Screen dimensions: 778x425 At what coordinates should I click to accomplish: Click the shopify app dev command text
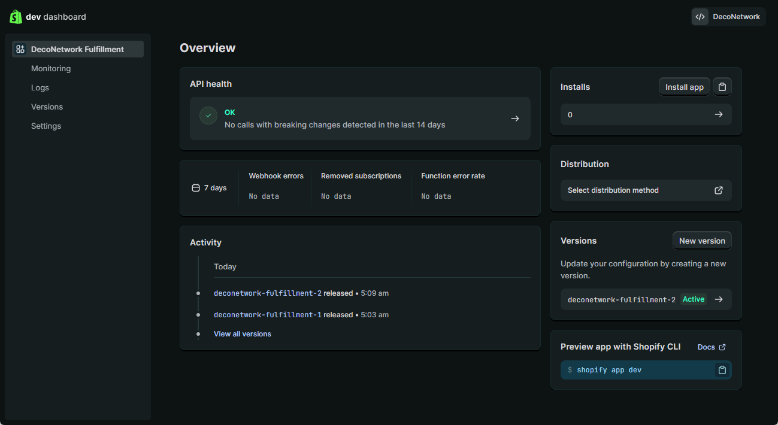[609, 370]
